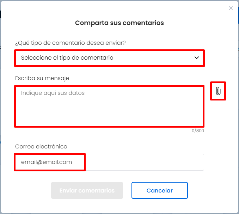Click the '¿Qué tipo de comentario desea enviar?' label

(x=71, y=43)
